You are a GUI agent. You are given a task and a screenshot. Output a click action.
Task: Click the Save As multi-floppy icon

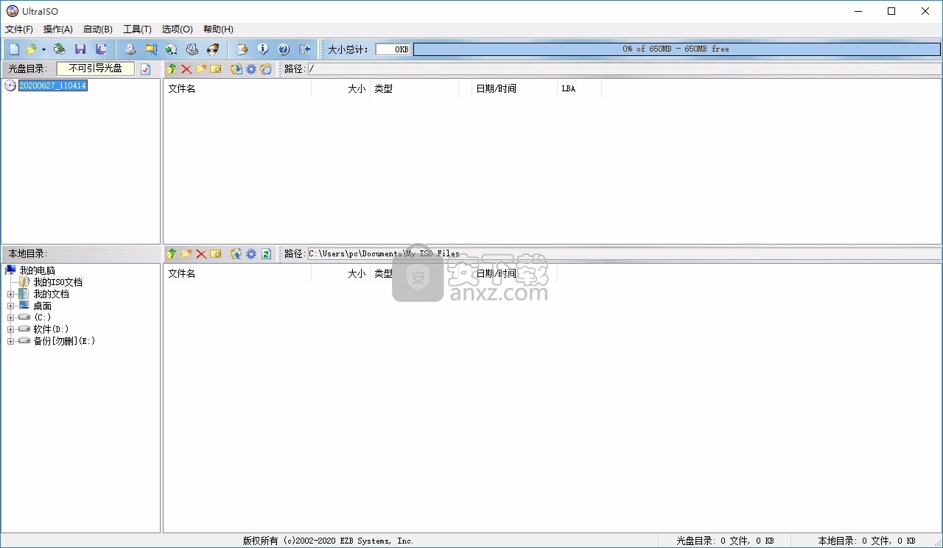tap(101, 49)
